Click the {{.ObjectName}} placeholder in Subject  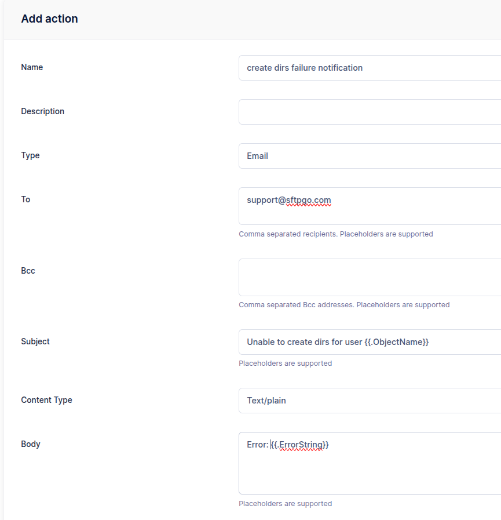[397, 342]
